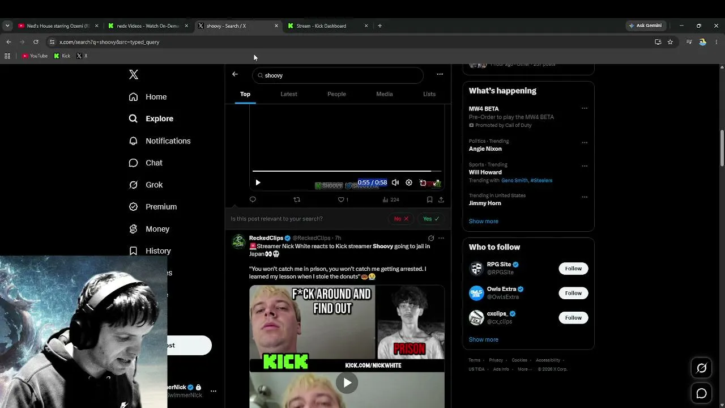Open ReckedClips profile avatar
Screen dimensions: 725x408
238,241
